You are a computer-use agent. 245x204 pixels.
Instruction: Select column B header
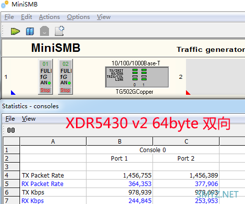[x=119, y=141]
